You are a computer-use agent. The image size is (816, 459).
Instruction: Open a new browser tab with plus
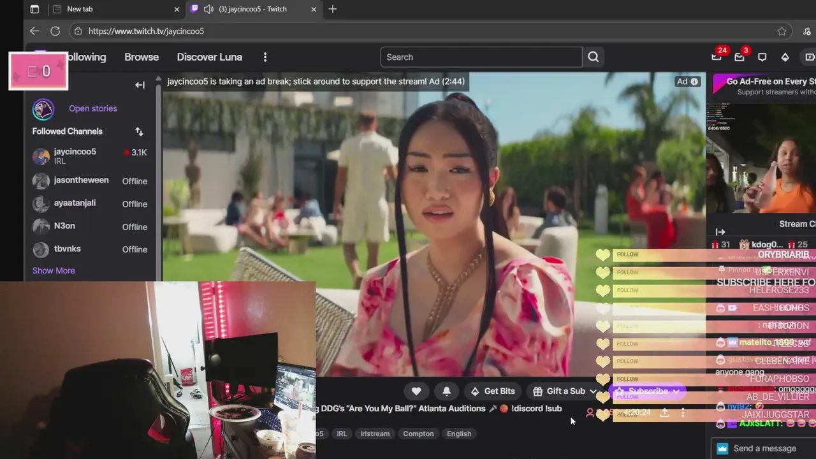[x=333, y=9]
